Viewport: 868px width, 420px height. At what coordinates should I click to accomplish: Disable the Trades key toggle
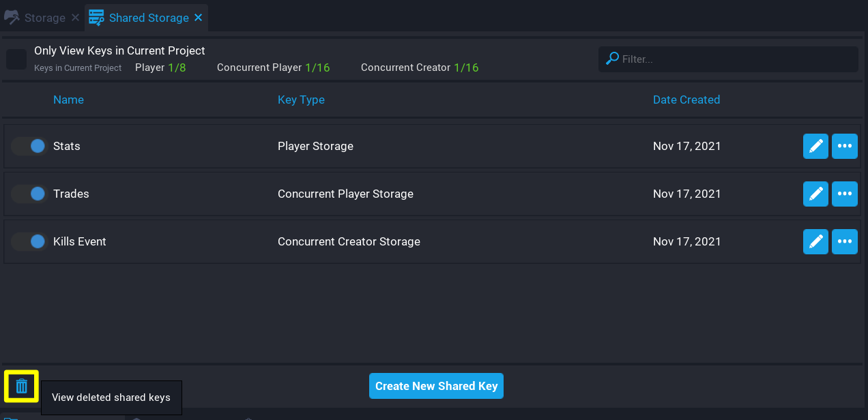(x=29, y=194)
